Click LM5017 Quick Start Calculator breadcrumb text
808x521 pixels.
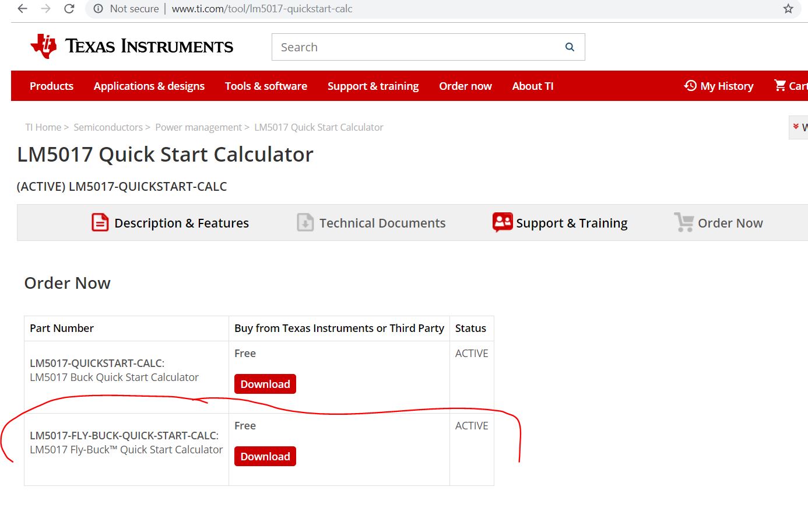tap(319, 127)
